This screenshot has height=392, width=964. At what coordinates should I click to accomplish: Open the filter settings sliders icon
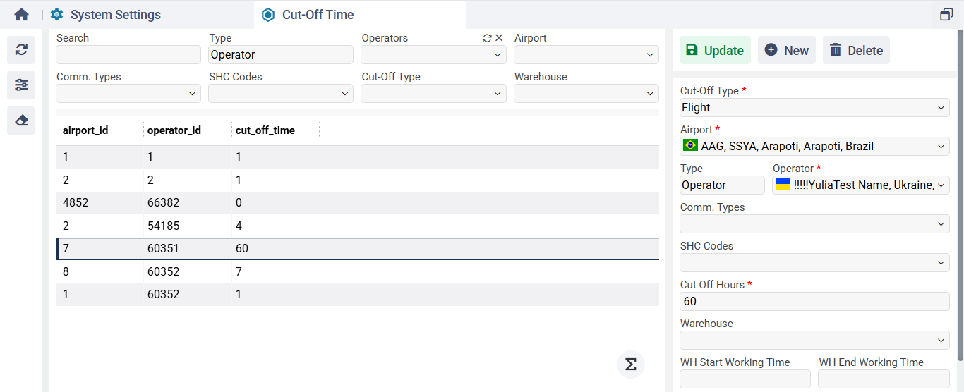21,85
